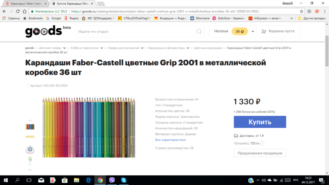This screenshot has height=185, width=329.
Task: Bookmark page with the star icon
Action: pyautogui.click(x=301, y=12)
